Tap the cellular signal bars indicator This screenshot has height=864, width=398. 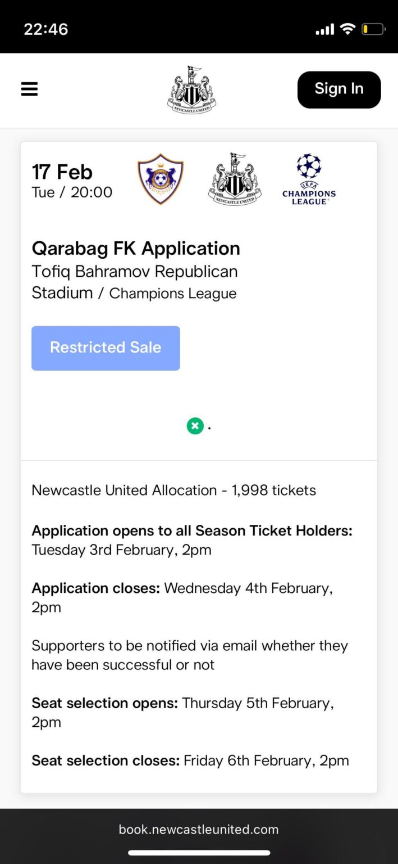(x=324, y=28)
